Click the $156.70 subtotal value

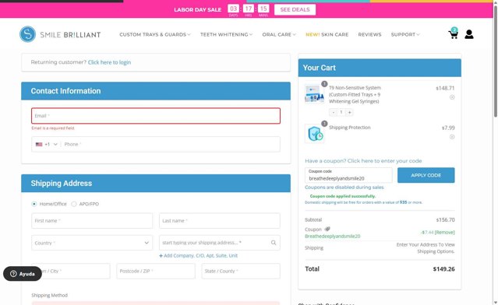[445, 220]
